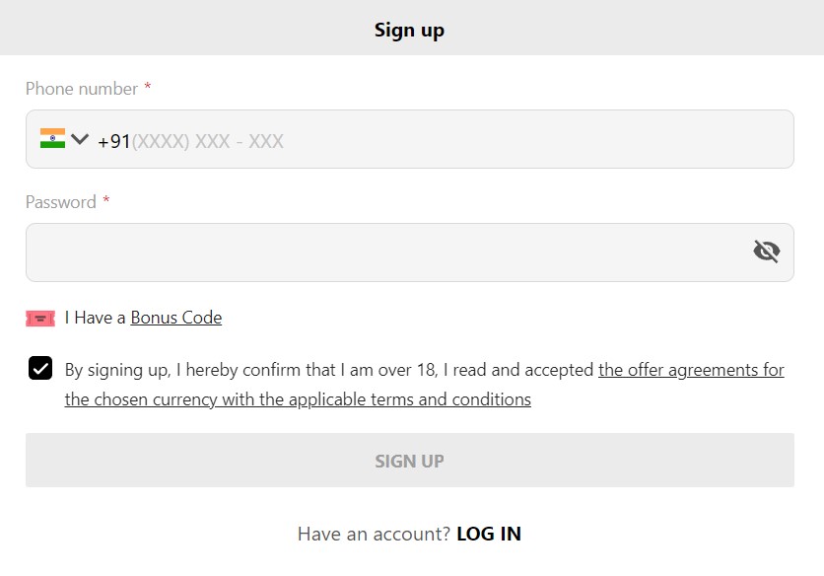This screenshot has height=576, width=824.
Task: Expand the country code chevron dropdown
Action: (x=80, y=139)
